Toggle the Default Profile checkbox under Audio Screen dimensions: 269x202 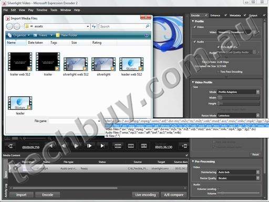pyautogui.click(x=219, y=47)
